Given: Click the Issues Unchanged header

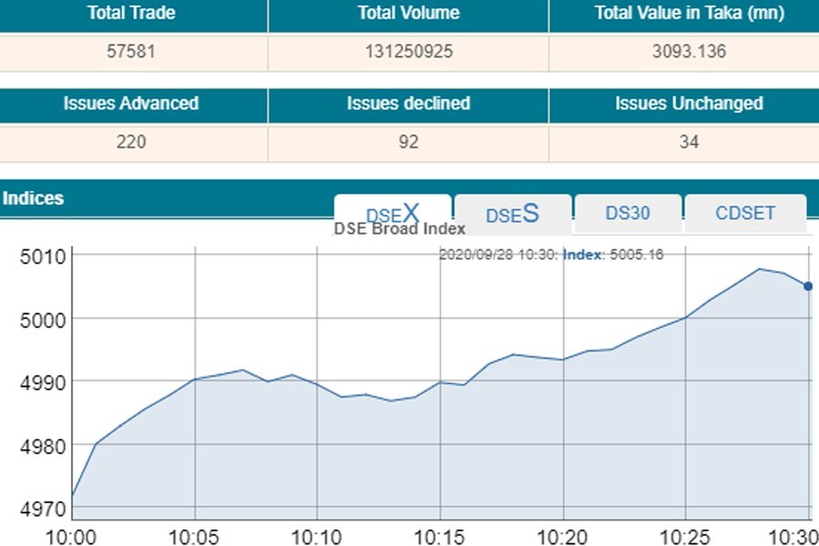Looking at the screenshot, I should pos(689,104).
